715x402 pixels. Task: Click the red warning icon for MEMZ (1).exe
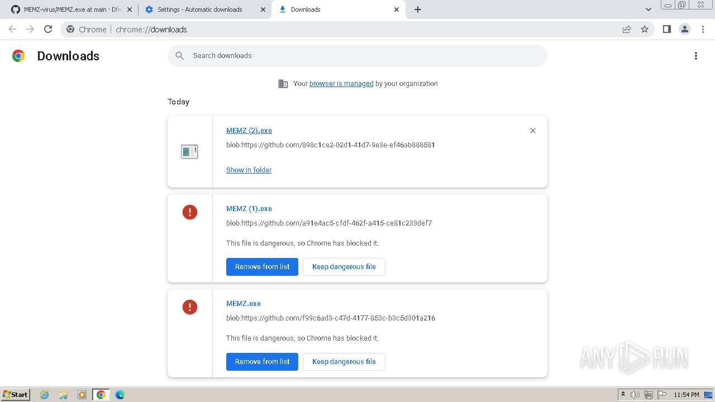pyautogui.click(x=190, y=212)
